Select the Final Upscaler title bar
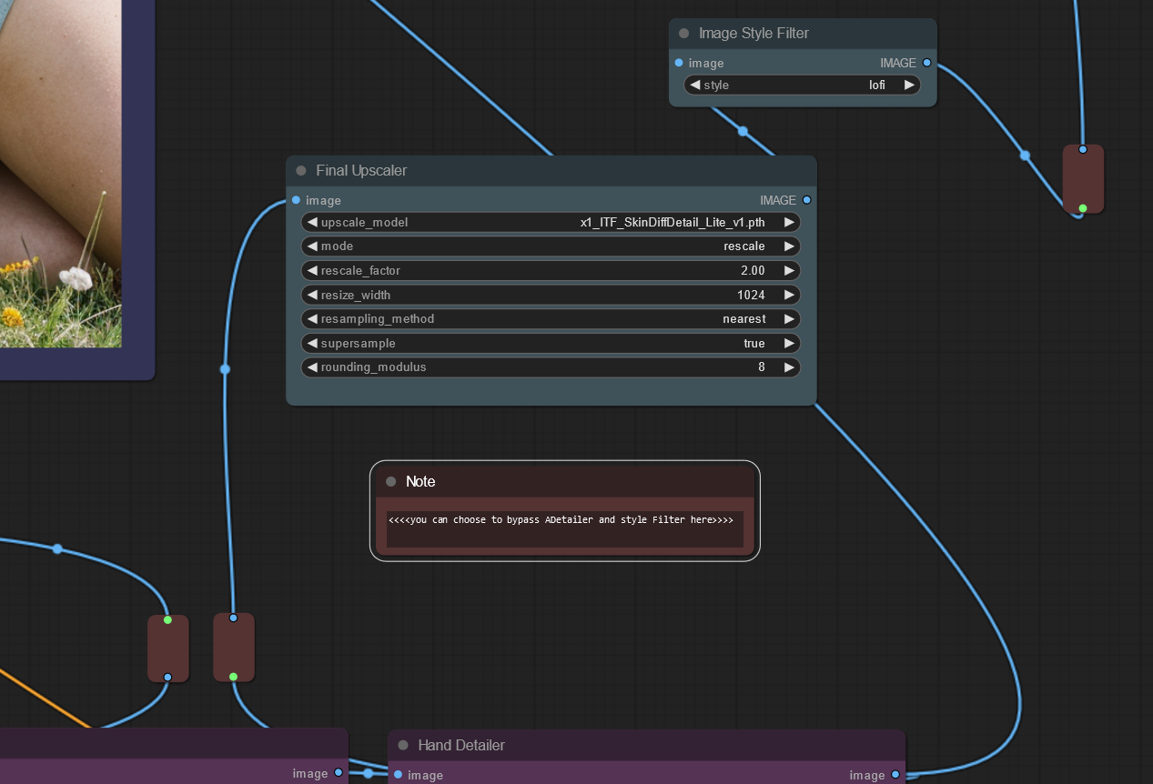Viewport: 1153px width, 784px height. pos(551,171)
